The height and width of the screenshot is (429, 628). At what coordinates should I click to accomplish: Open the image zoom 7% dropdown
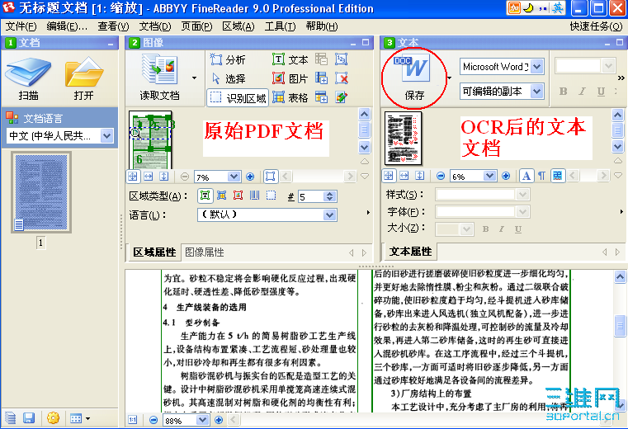[234, 177]
